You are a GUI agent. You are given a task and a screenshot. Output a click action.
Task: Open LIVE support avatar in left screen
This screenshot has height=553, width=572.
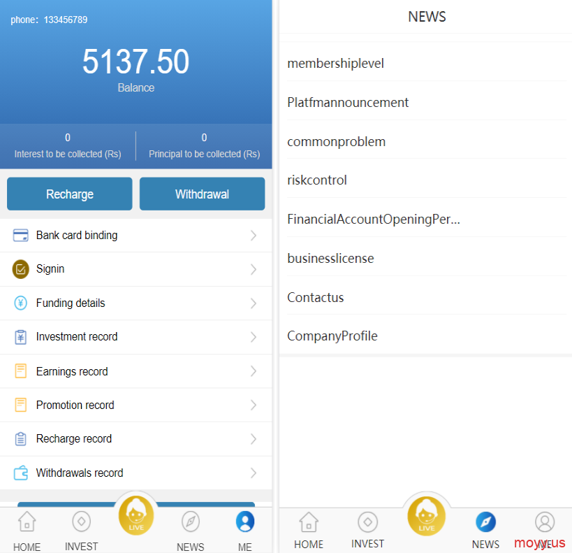click(136, 515)
